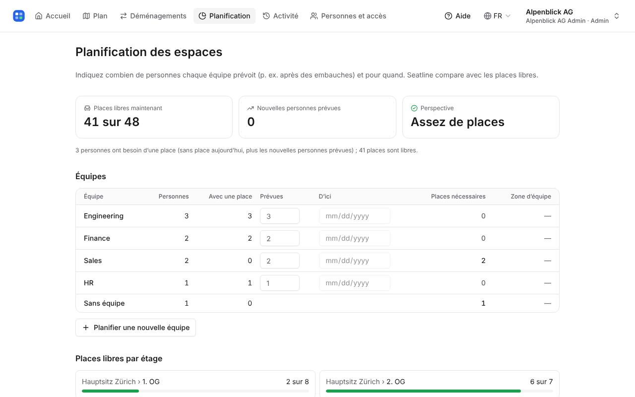Focus the Prévues field for HR
The image size is (635, 397).
(x=280, y=283)
